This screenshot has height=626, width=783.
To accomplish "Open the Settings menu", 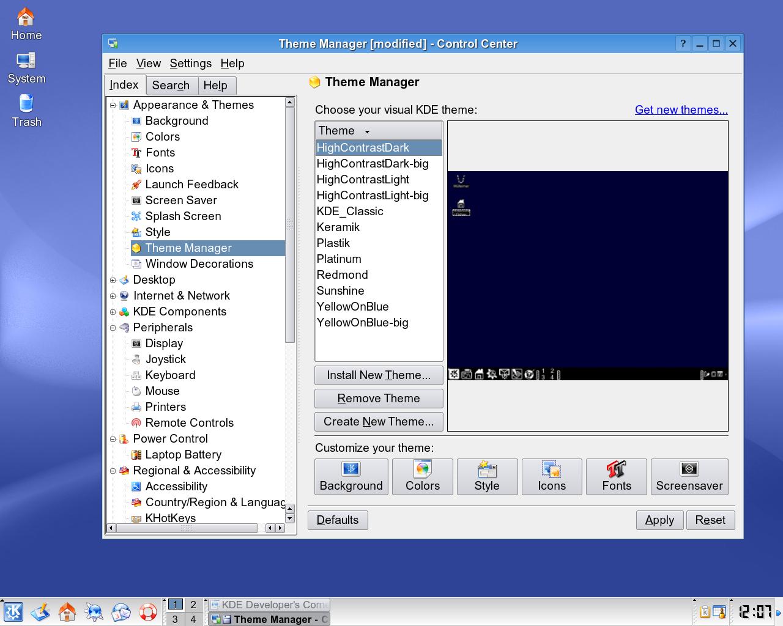I will tap(190, 64).
